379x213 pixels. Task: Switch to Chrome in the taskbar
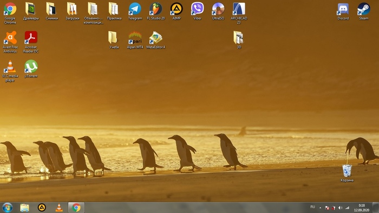coord(76,208)
